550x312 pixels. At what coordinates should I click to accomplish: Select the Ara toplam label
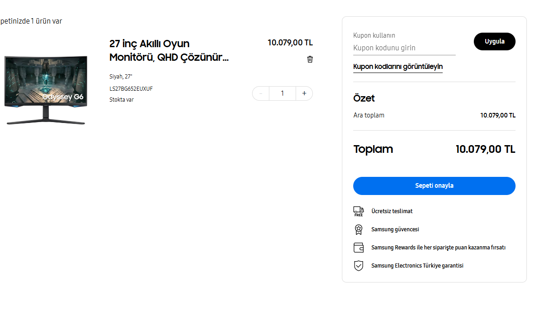369,115
